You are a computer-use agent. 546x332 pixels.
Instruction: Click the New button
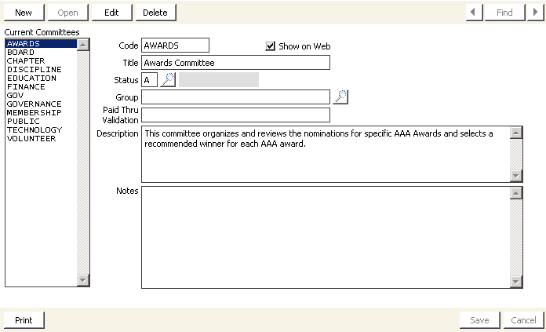24,13
